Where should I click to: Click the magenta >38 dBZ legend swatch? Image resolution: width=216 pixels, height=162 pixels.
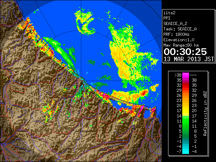click(x=186, y=75)
